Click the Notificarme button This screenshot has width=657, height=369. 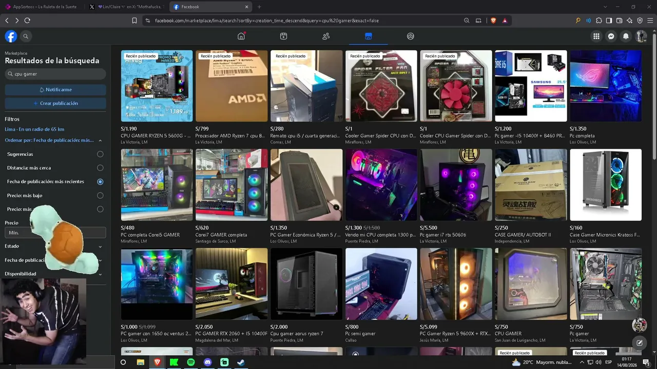(x=55, y=90)
